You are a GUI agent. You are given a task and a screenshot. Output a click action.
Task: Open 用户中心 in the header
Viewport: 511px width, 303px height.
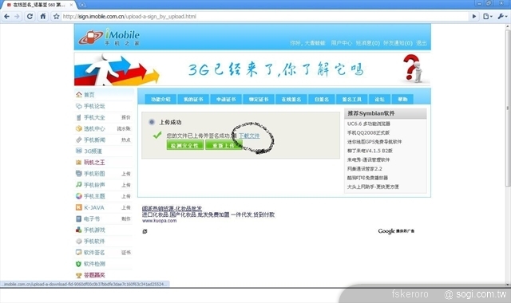pyautogui.click(x=342, y=43)
